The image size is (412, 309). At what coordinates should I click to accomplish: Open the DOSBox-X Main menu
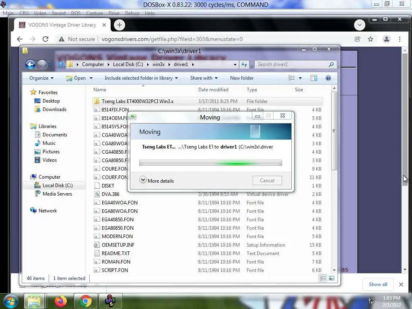[x=8, y=13]
